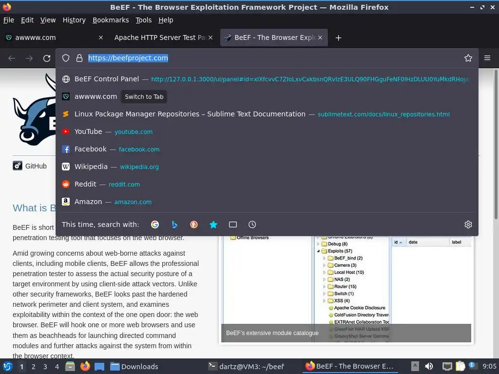
Task: Open the Tools menu
Action: (x=144, y=20)
